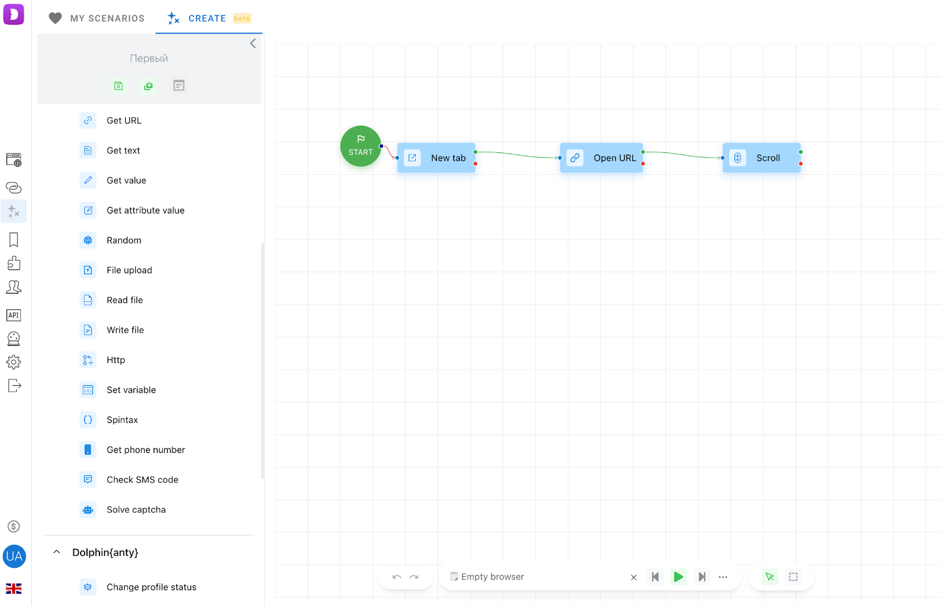This screenshot has width=941, height=606.
Task: Run the scenario with play button
Action: (x=678, y=577)
